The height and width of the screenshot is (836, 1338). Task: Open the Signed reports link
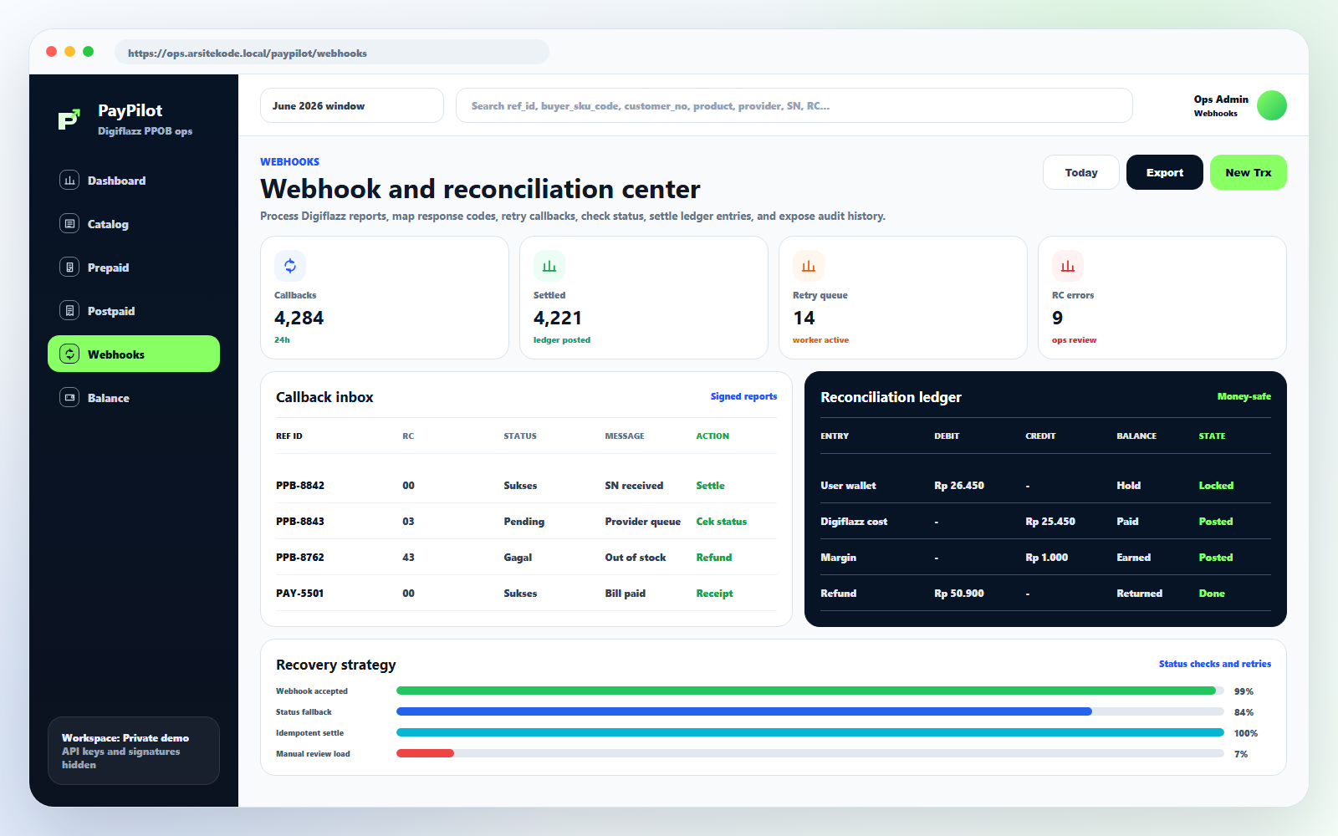point(743,396)
